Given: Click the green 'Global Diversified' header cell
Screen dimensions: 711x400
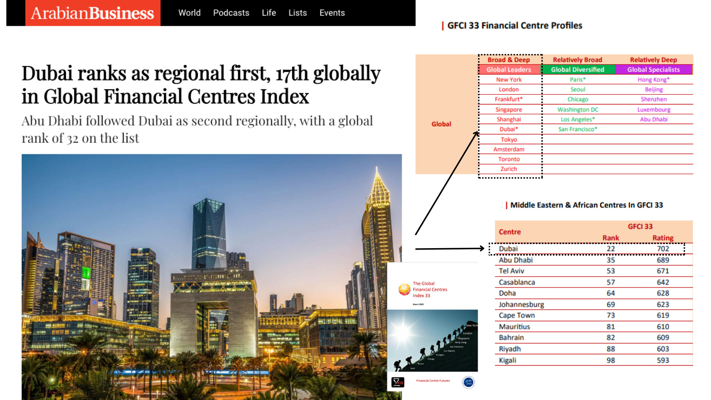Looking at the screenshot, I should tap(578, 69).
